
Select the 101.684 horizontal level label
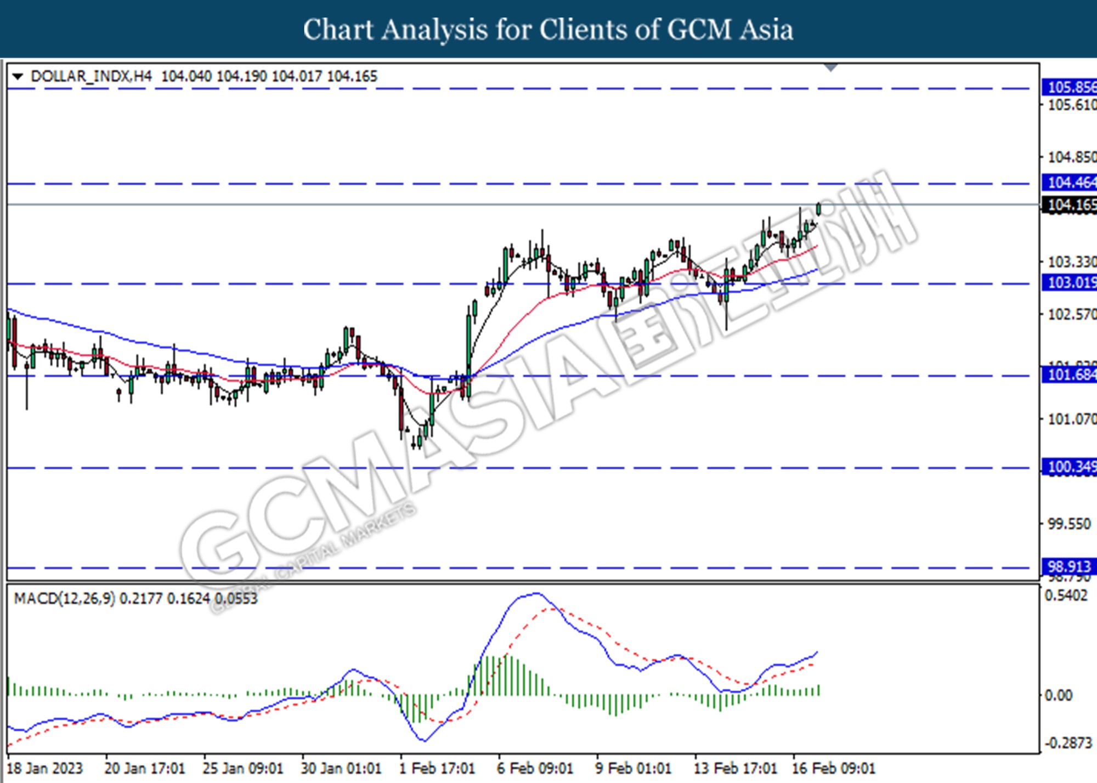[x=1070, y=375]
